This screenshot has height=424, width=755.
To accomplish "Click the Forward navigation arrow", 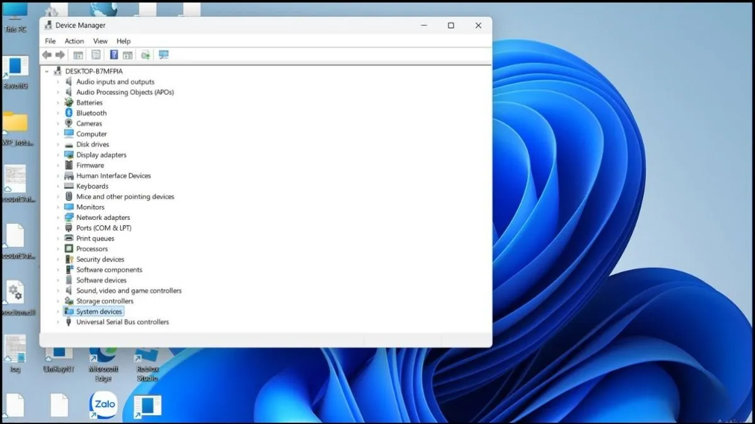I will [x=60, y=55].
